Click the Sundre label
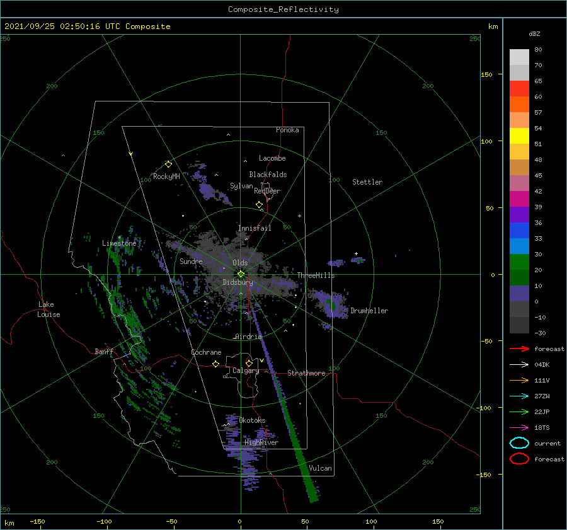The height and width of the screenshot is (530, 567). pos(191,261)
